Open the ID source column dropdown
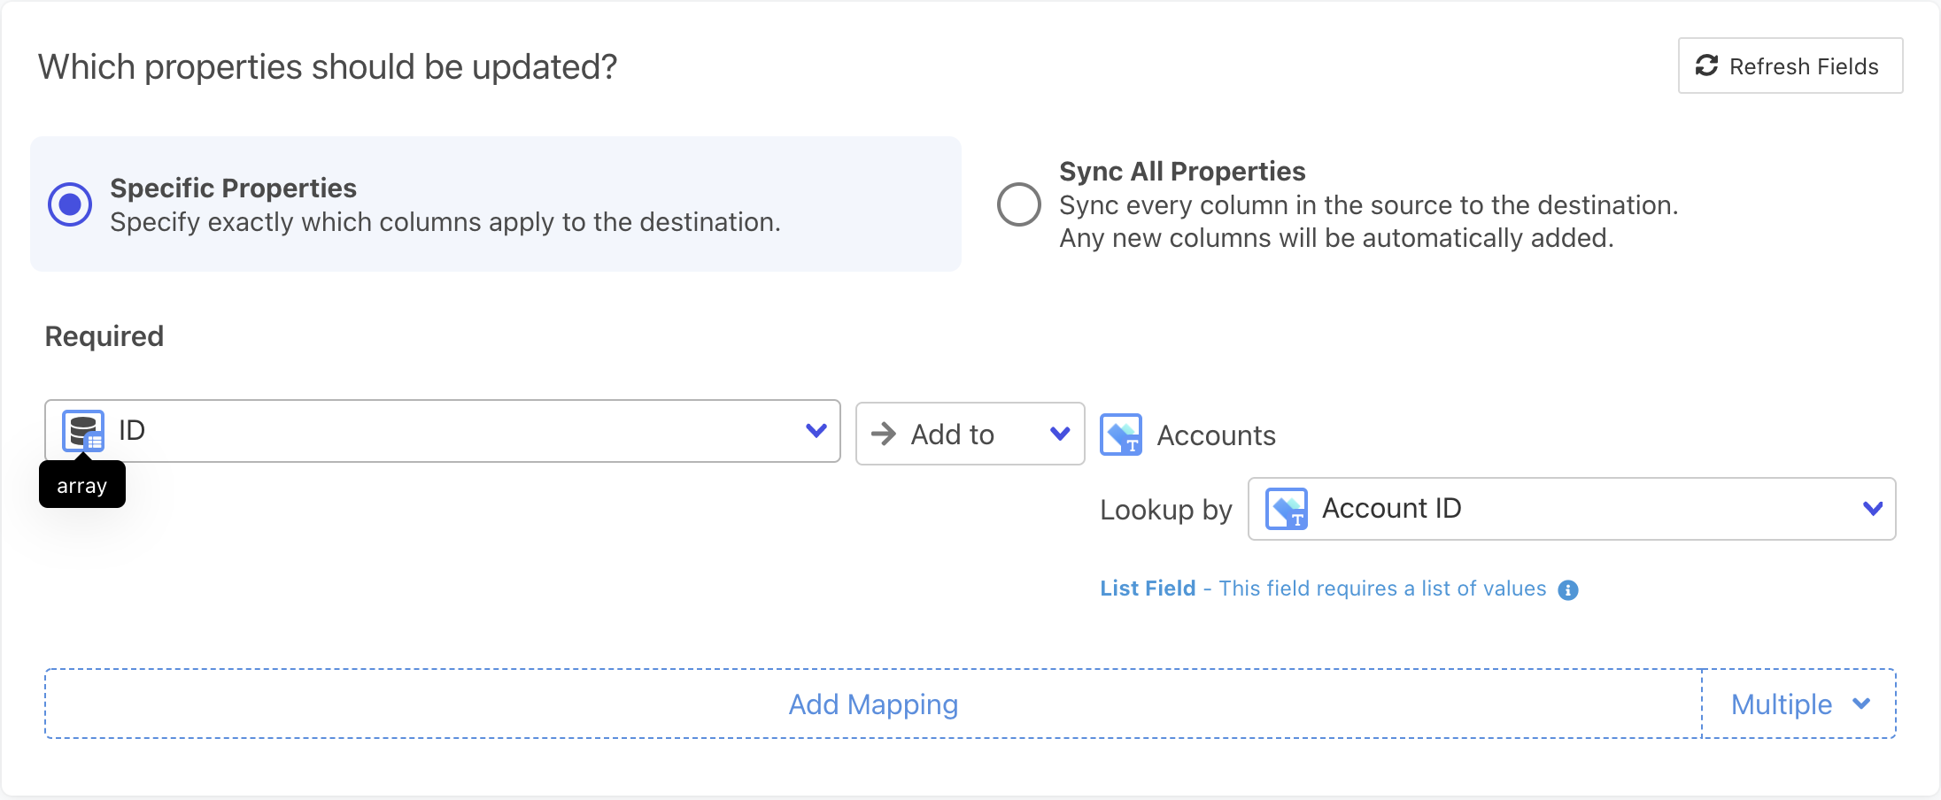The width and height of the screenshot is (1941, 800). tap(443, 431)
